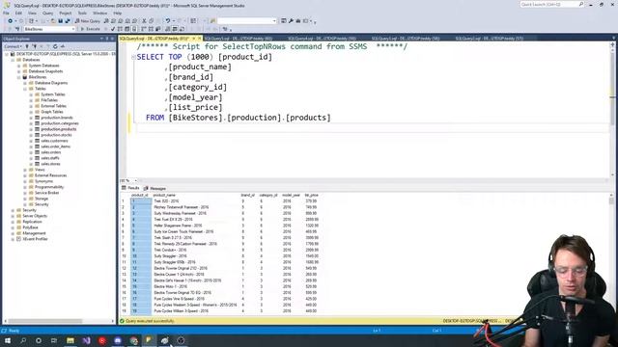Image resolution: width=618 pixels, height=347 pixels.
Task: Click the product name cell in row 2
Action: coord(181,207)
